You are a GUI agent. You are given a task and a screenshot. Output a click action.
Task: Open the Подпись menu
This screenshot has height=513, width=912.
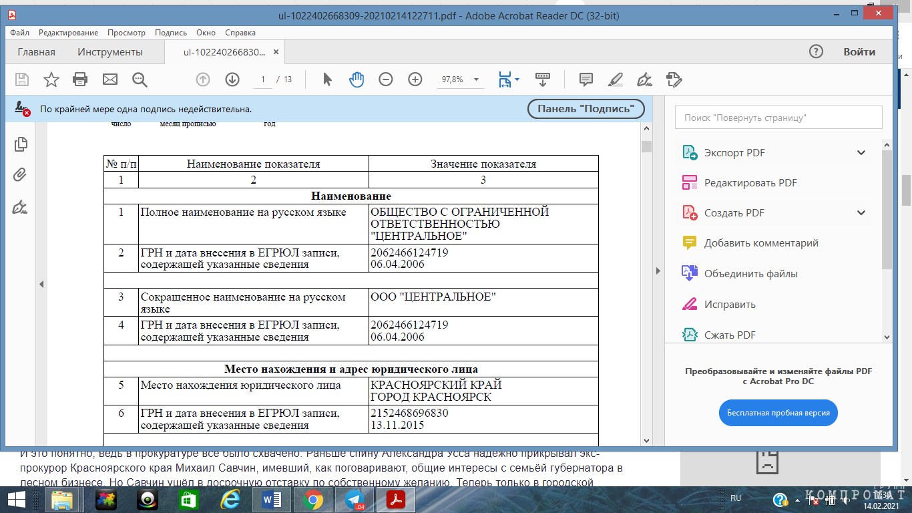171,32
